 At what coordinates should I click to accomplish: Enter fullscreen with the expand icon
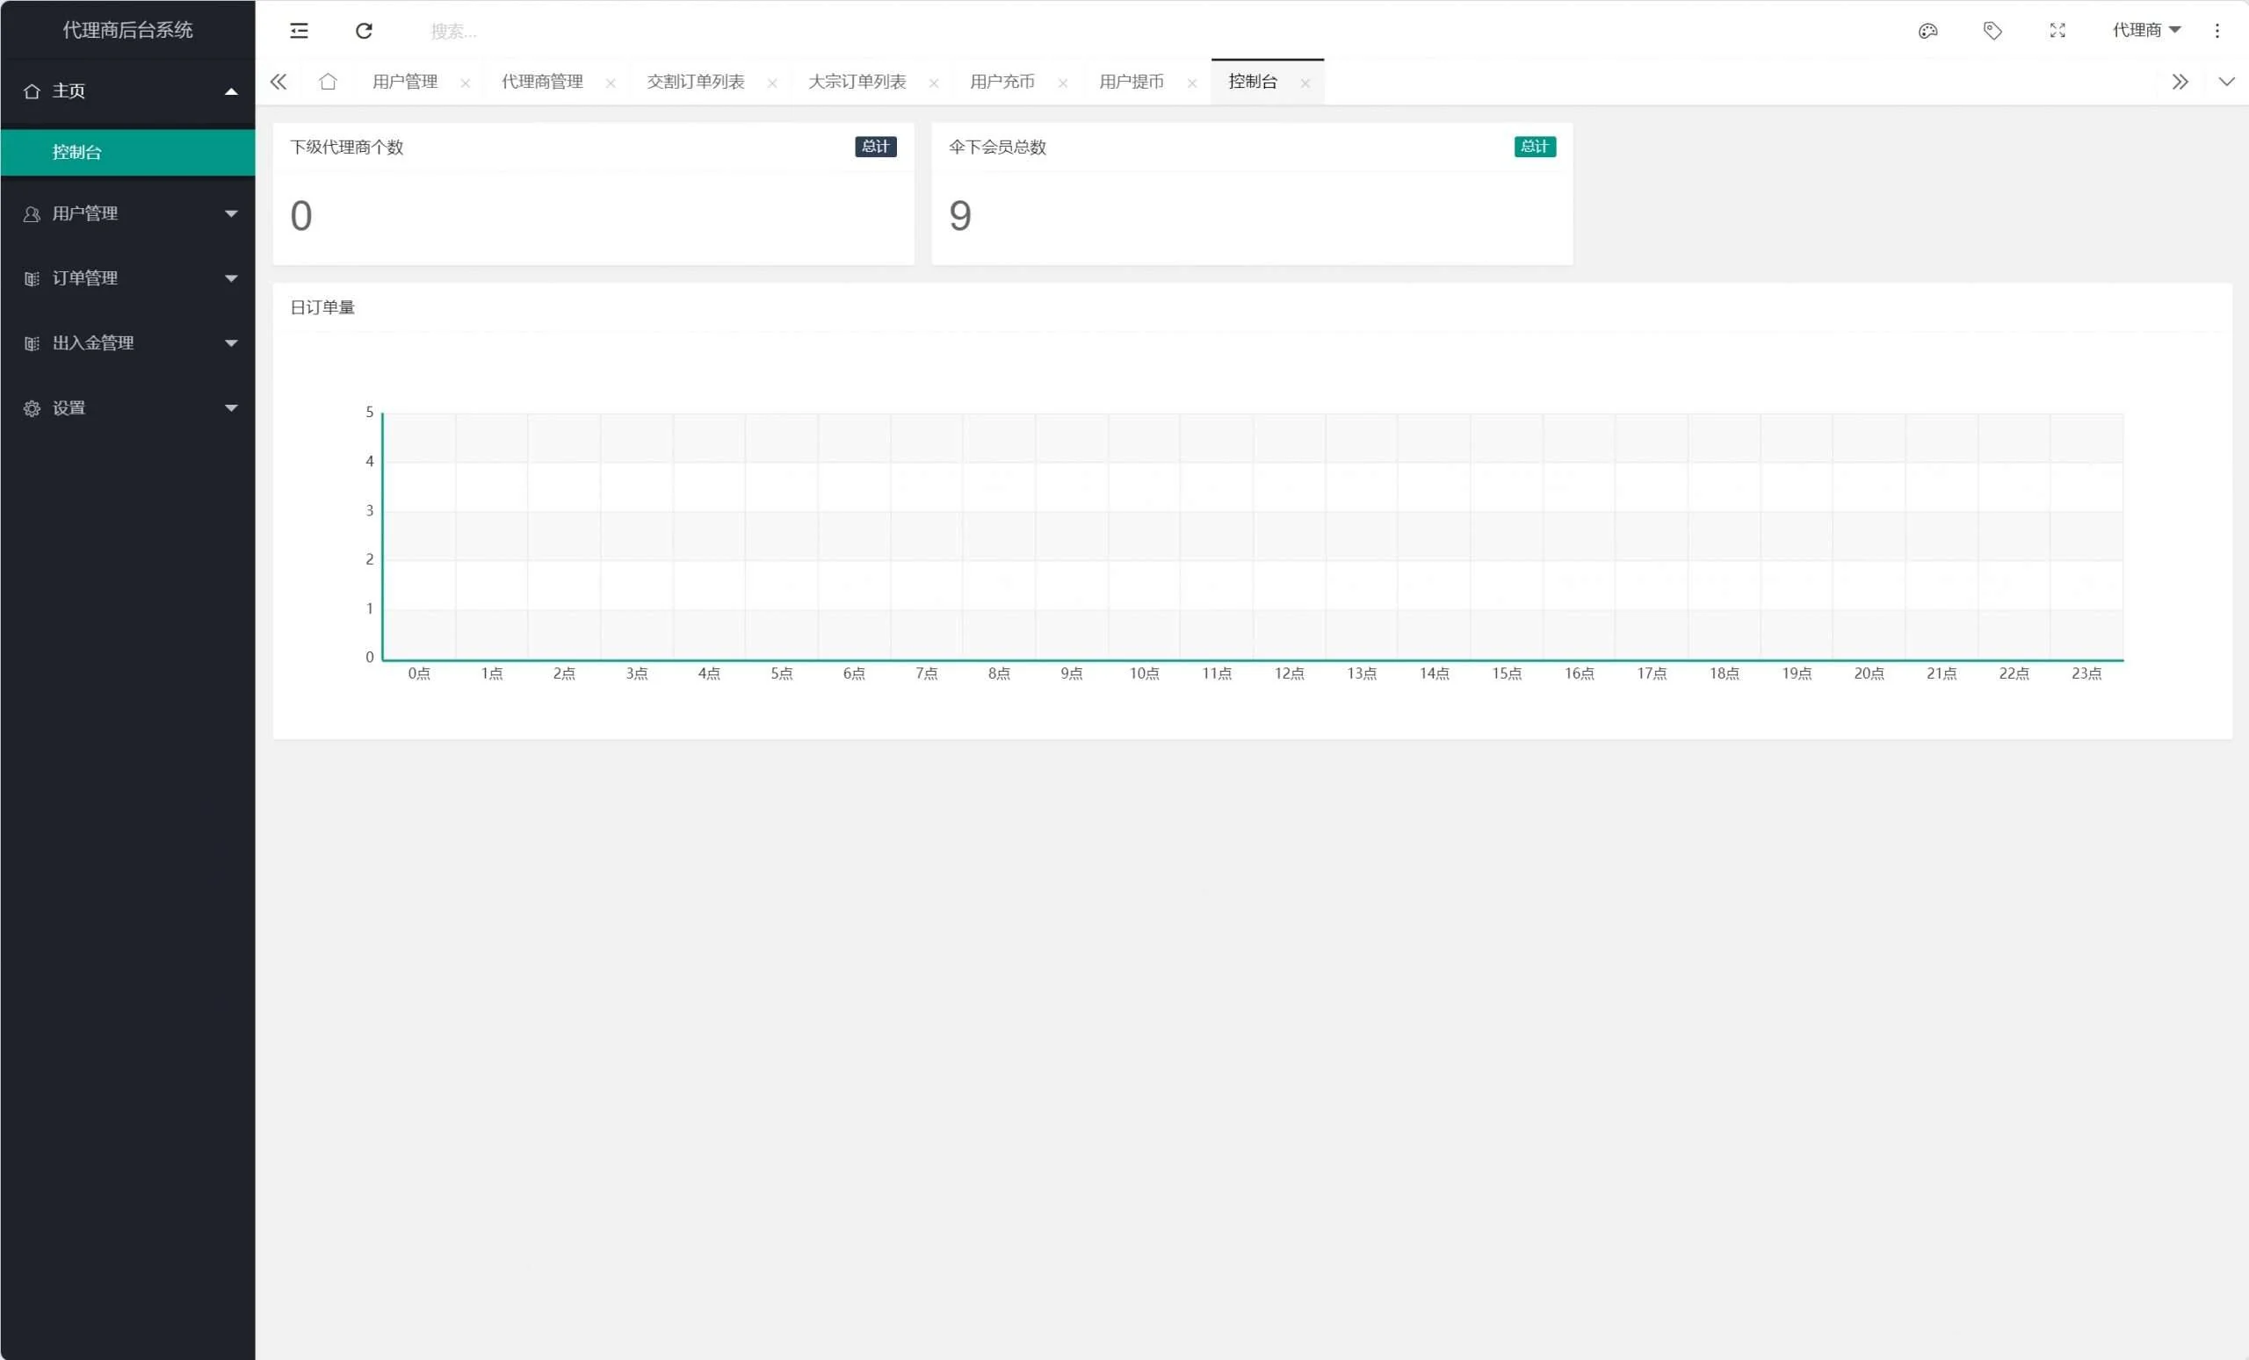click(x=2057, y=31)
